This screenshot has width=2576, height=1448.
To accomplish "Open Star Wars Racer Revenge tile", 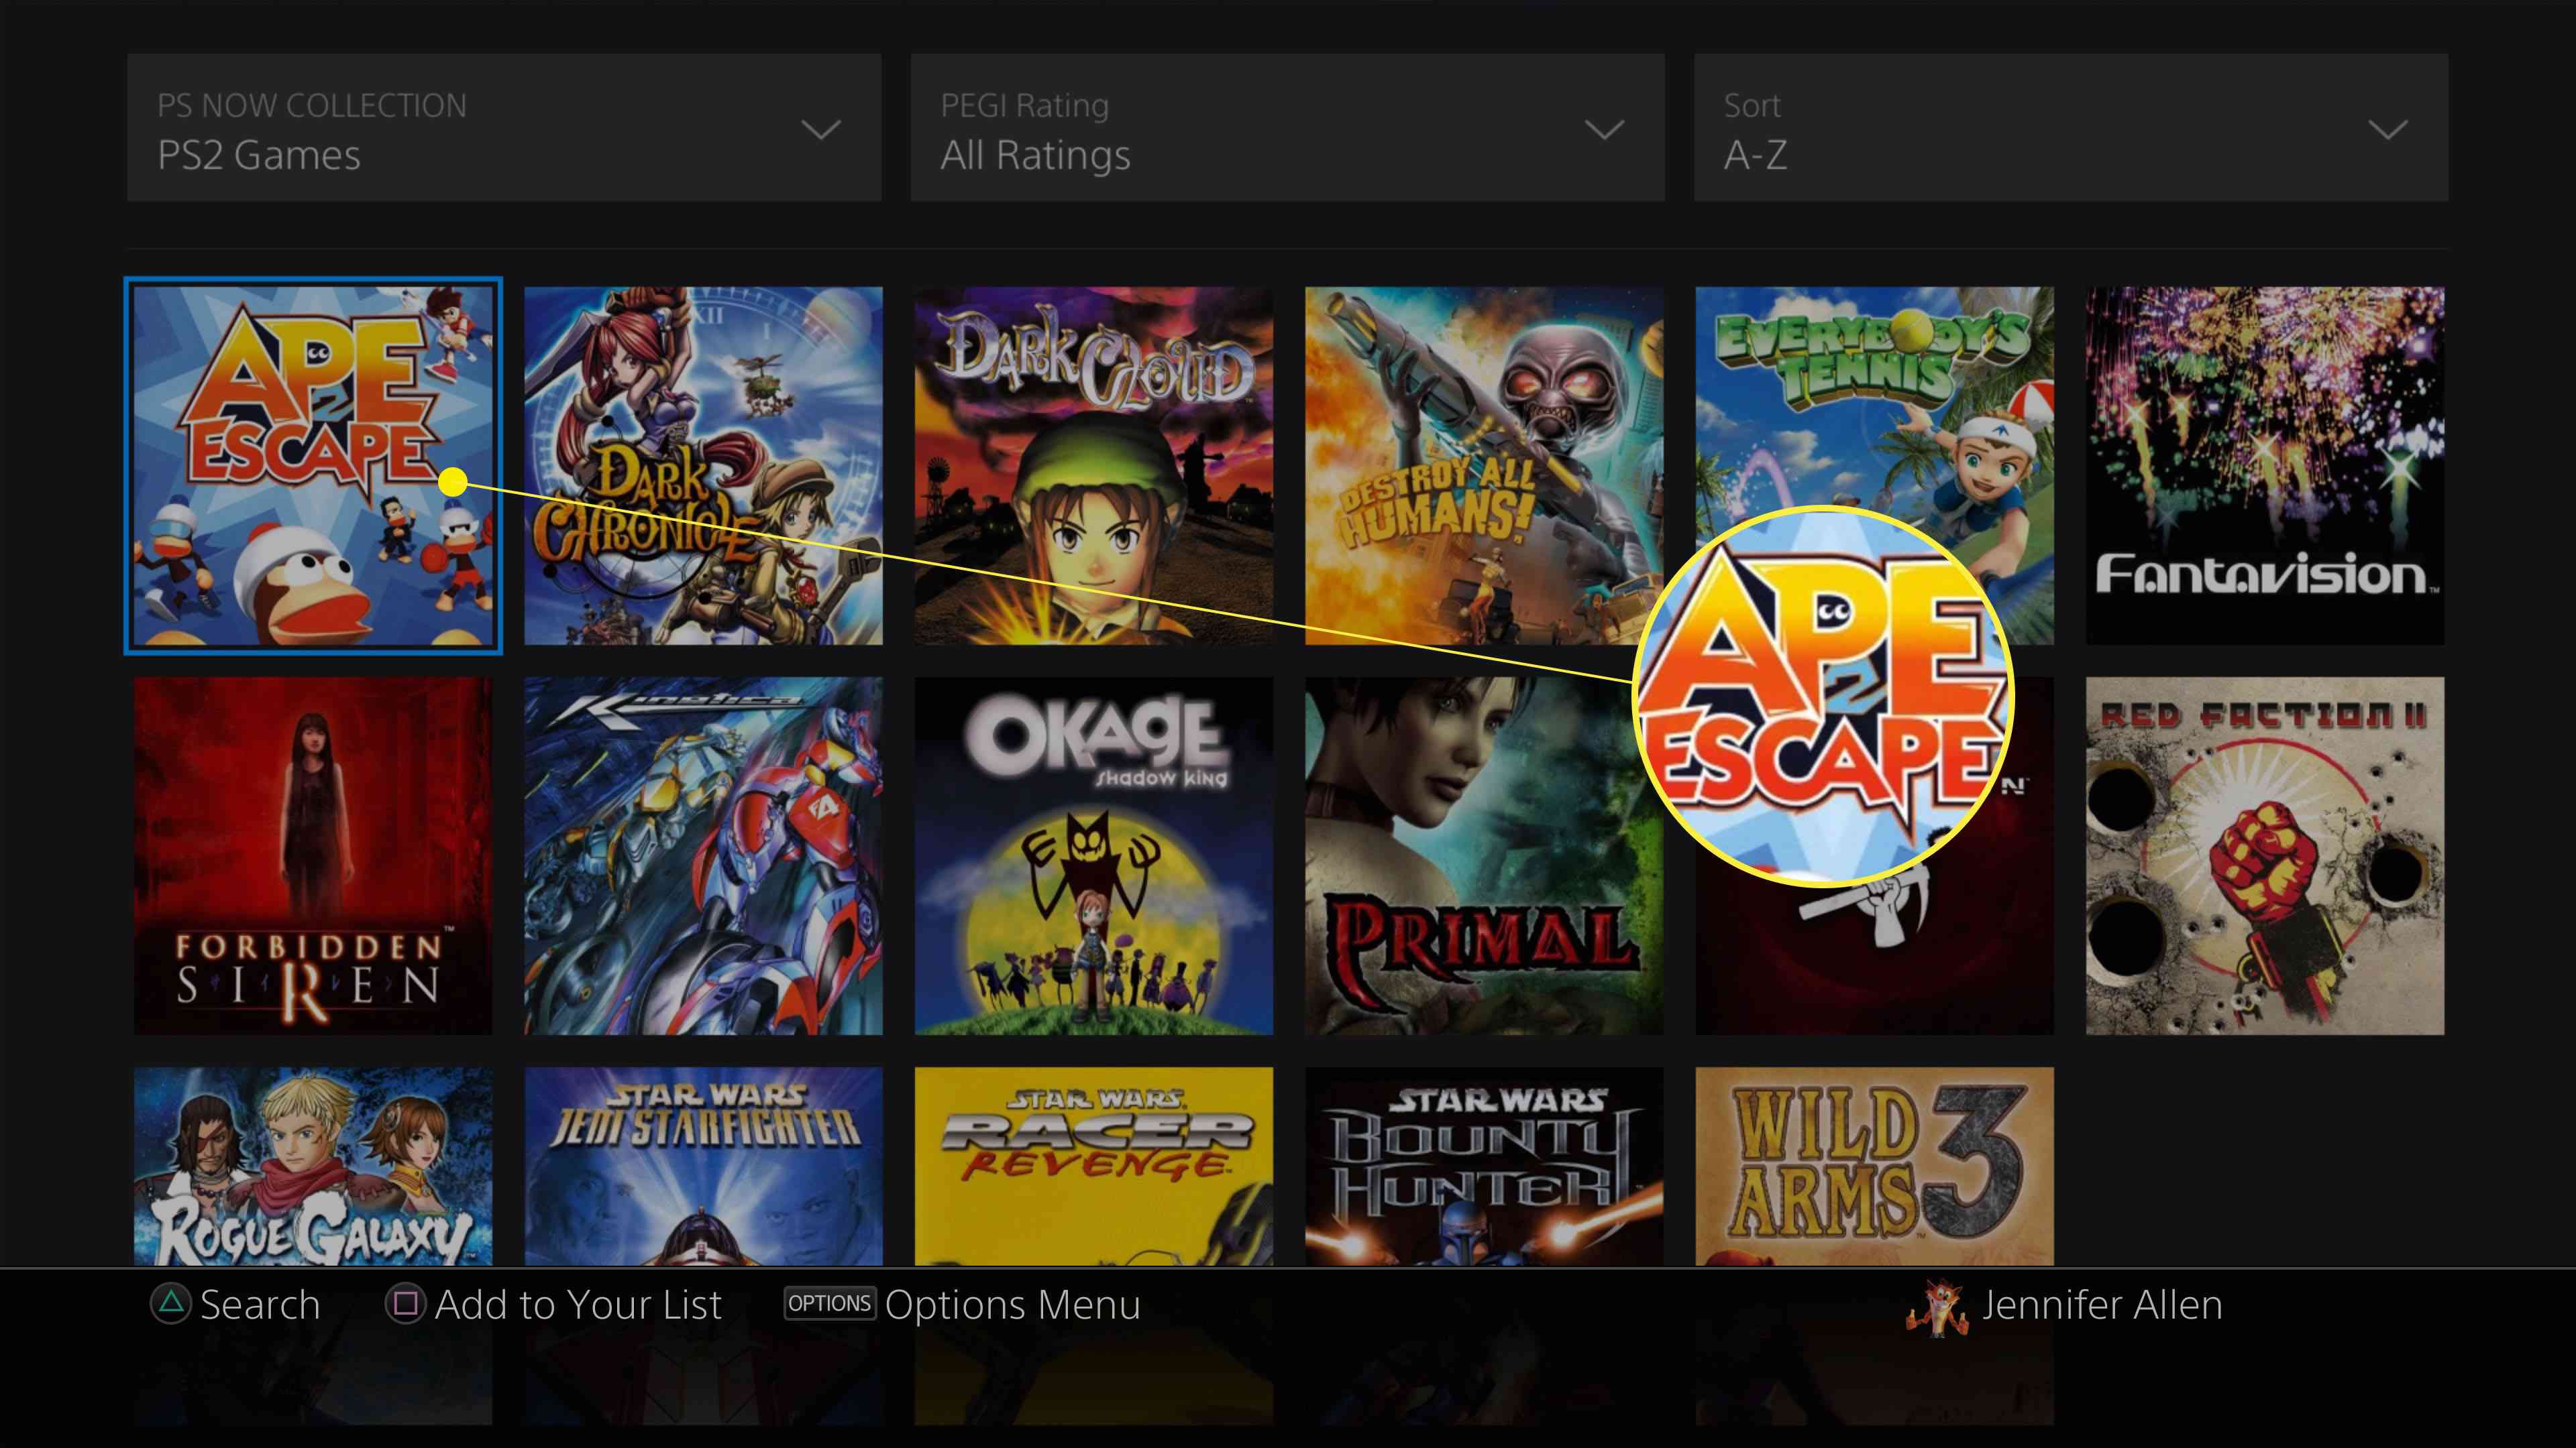I will point(1094,1166).
